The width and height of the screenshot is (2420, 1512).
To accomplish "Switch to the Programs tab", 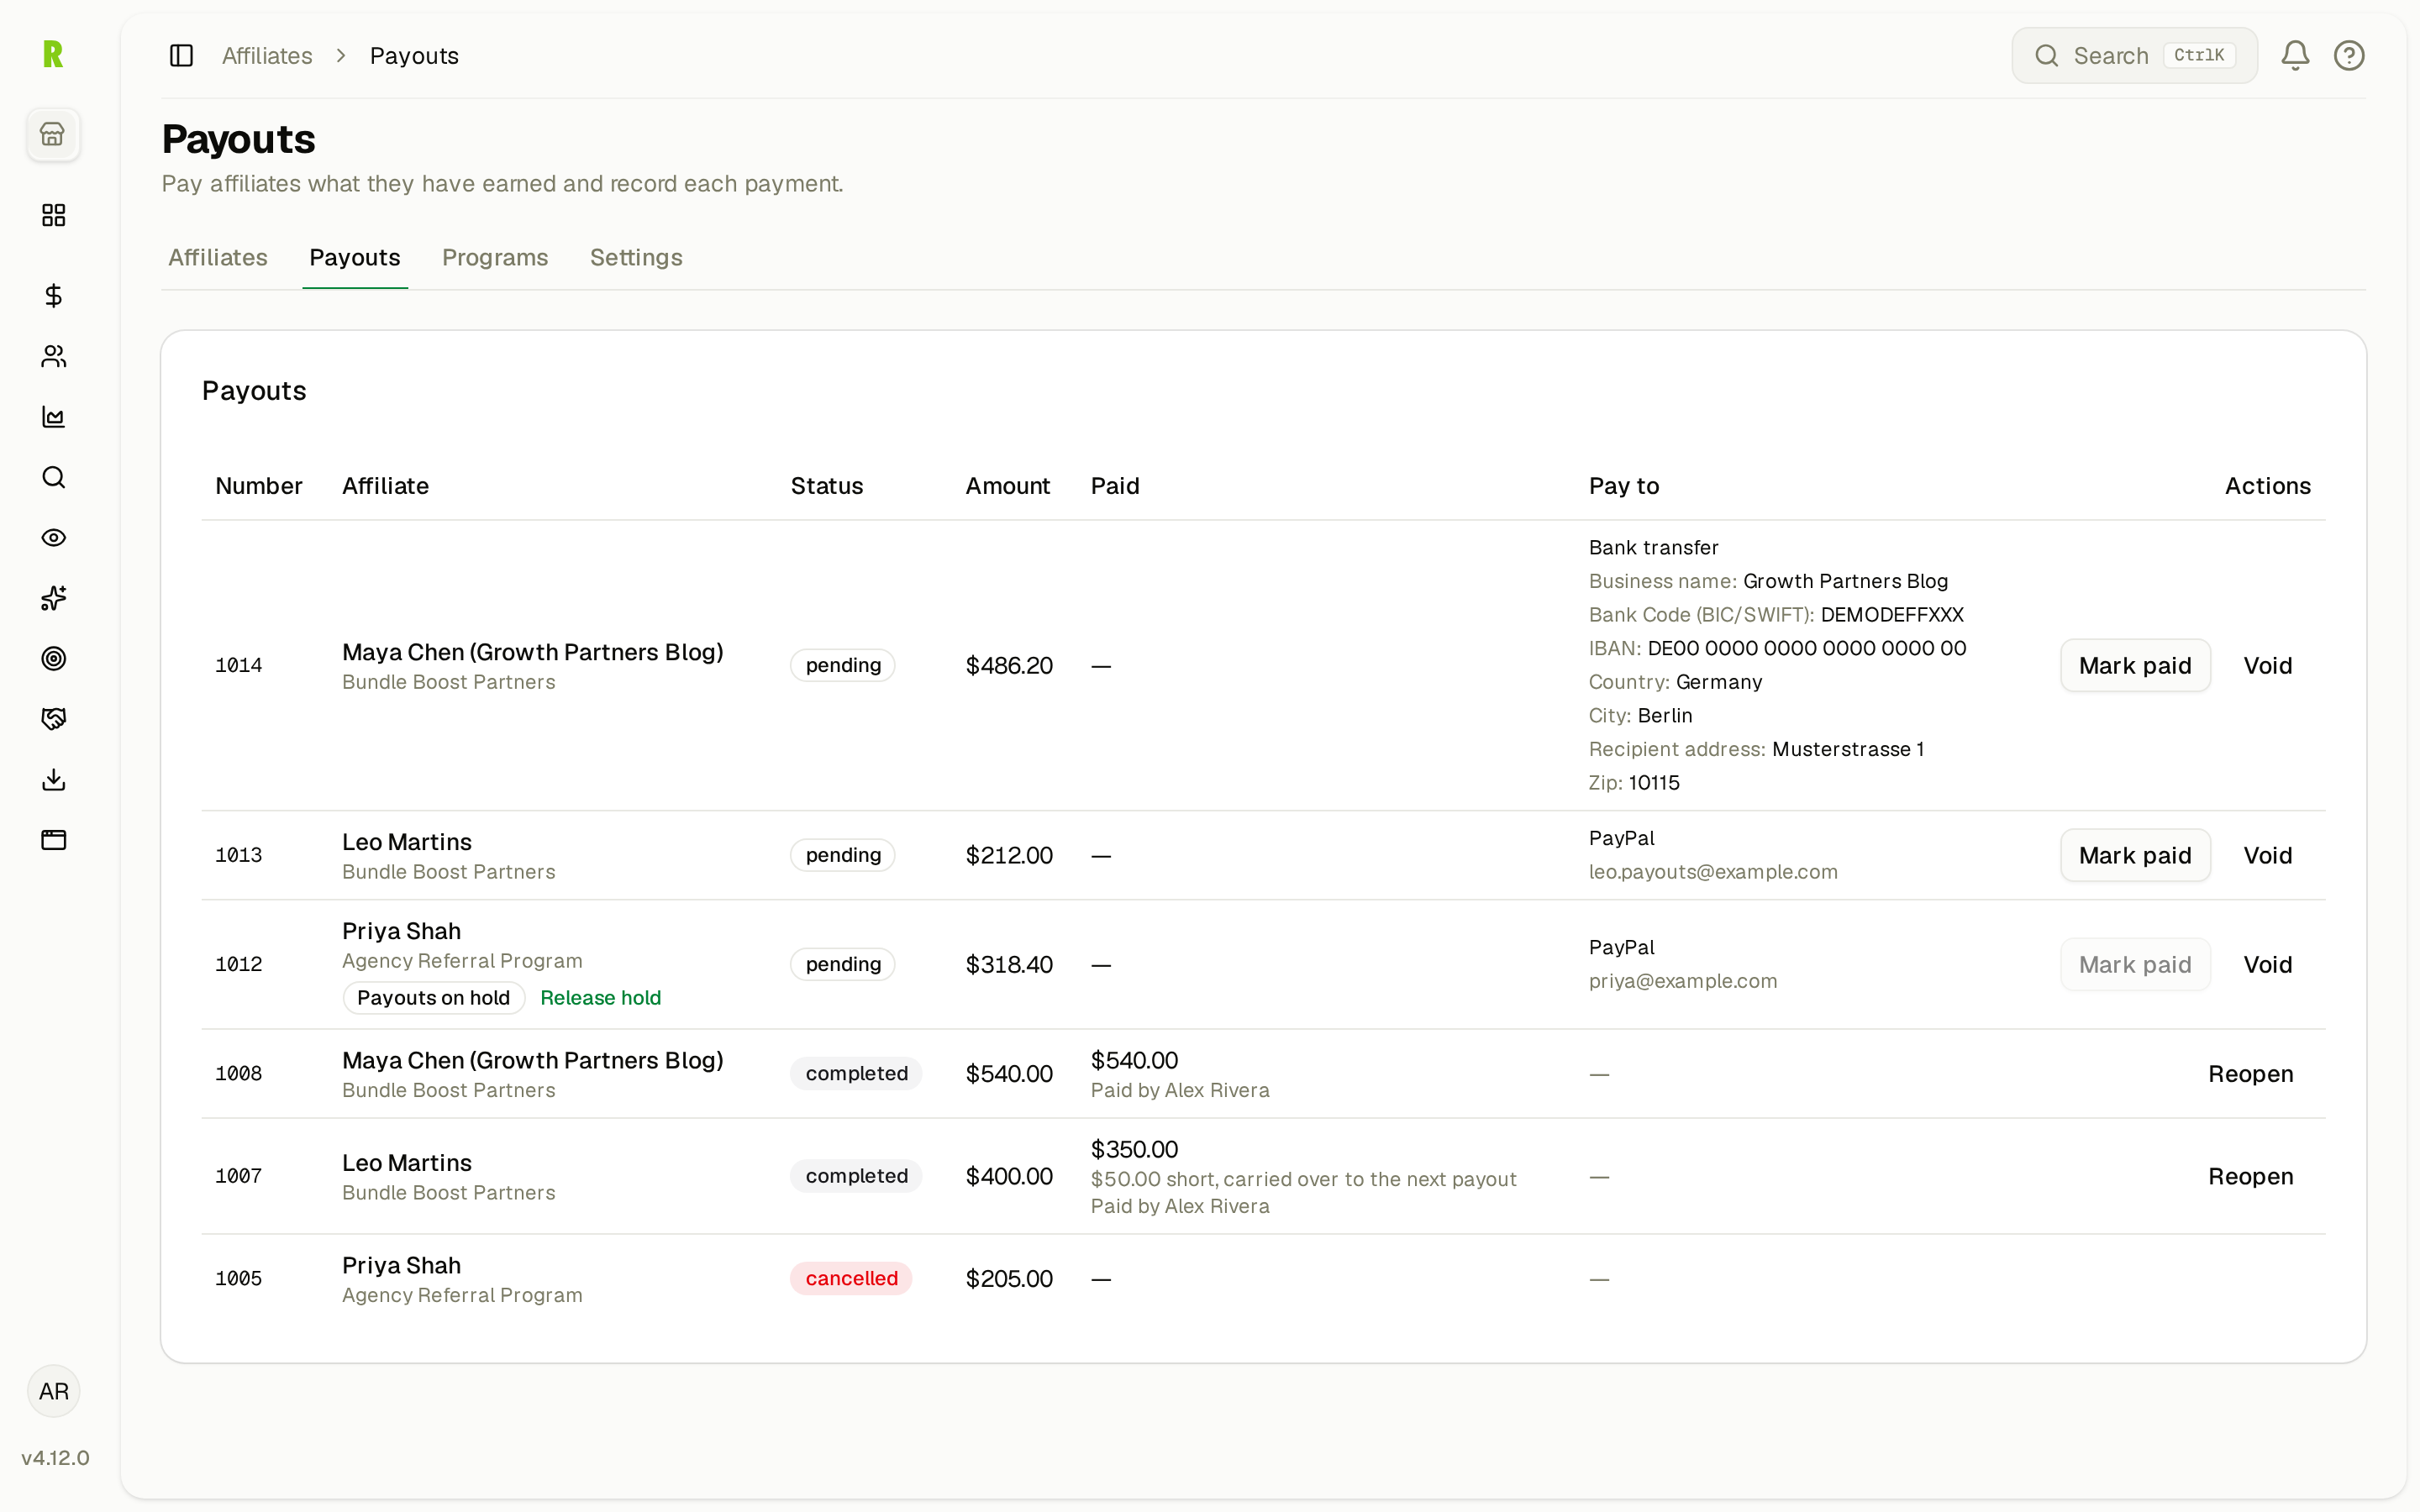I will (495, 257).
